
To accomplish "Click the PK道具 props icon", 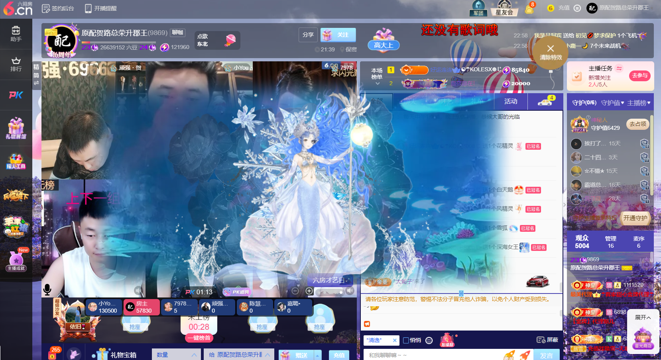I will click(238, 292).
